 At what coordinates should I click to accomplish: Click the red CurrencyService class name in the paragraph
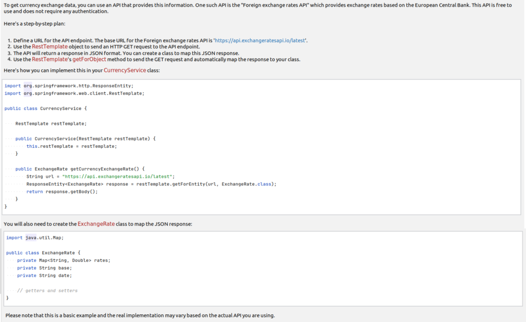pyautogui.click(x=125, y=70)
